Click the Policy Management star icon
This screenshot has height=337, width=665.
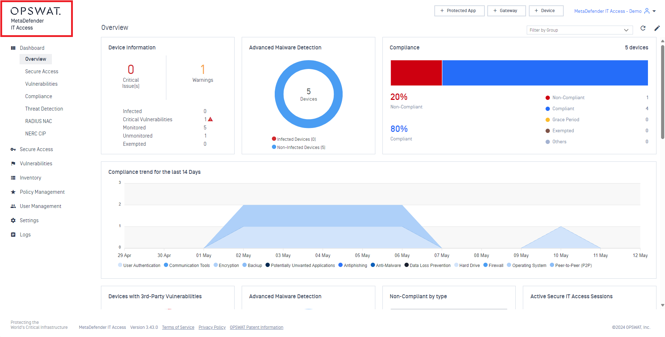click(x=13, y=192)
